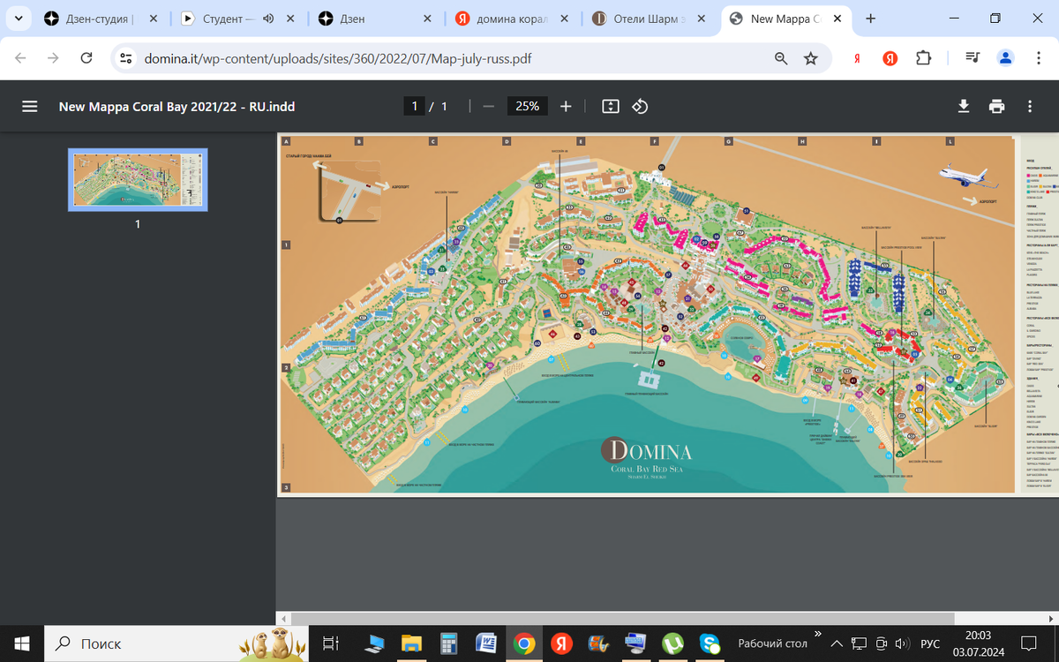The image size is (1059, 662).
Task: Open the round red Yandex extension icon
Action: [890, 58]
